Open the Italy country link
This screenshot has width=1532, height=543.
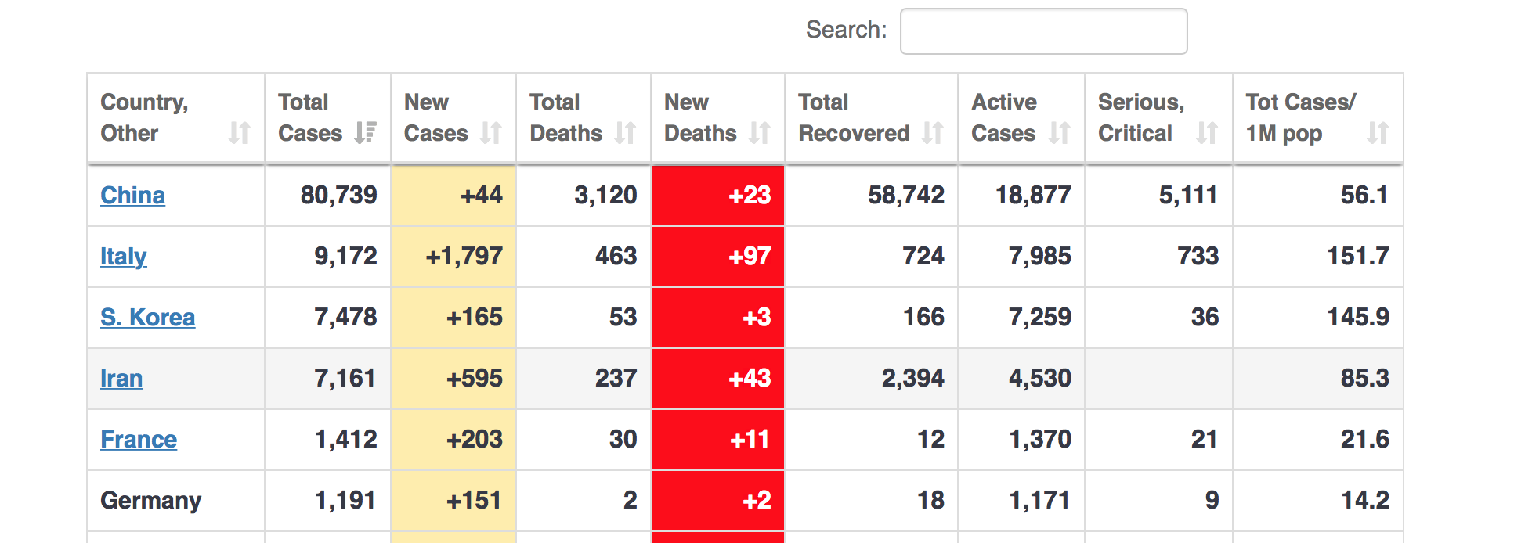[123, 257]
